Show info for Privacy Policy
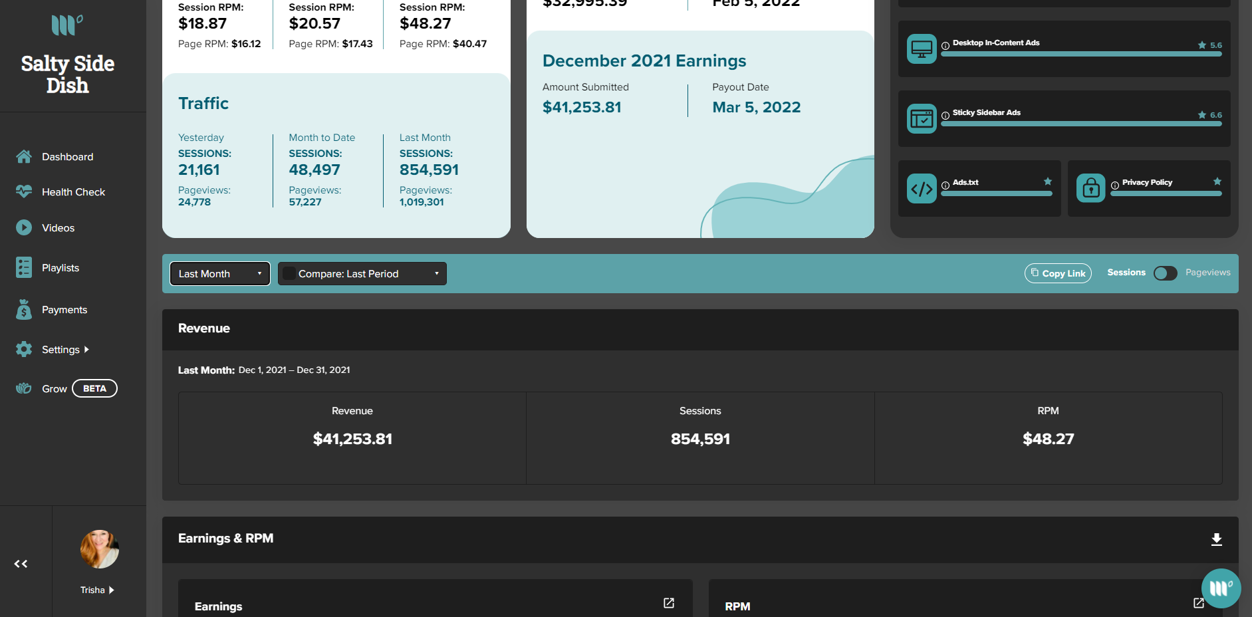The height and width of the screenshot is (617, 1252). [x=1115, y=185]
